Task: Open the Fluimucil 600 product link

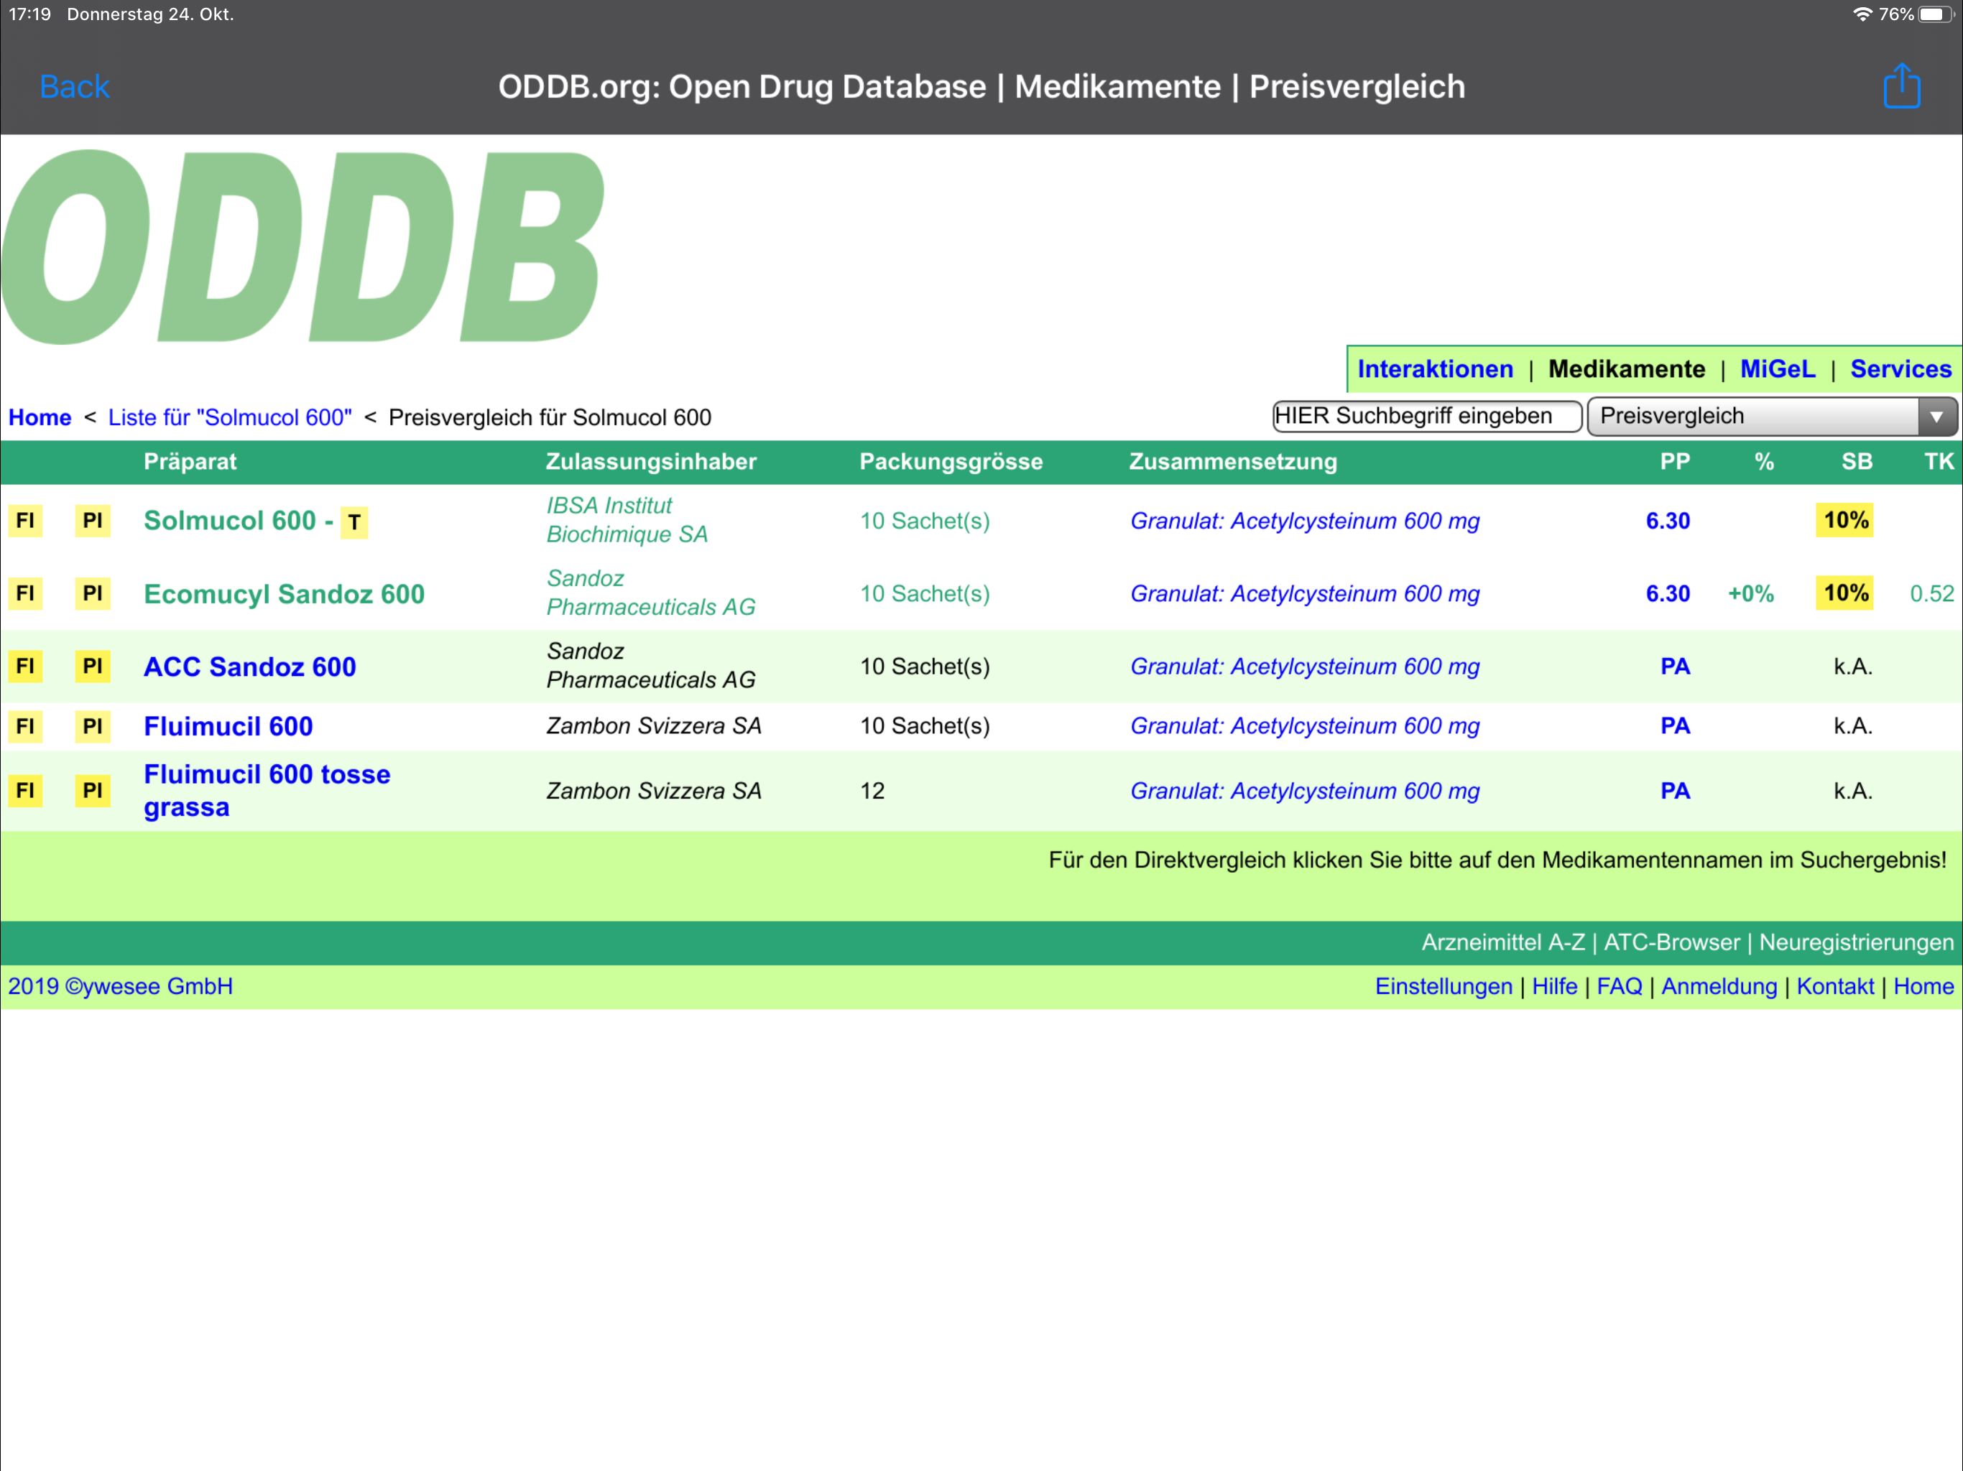Action: [228, 727]
